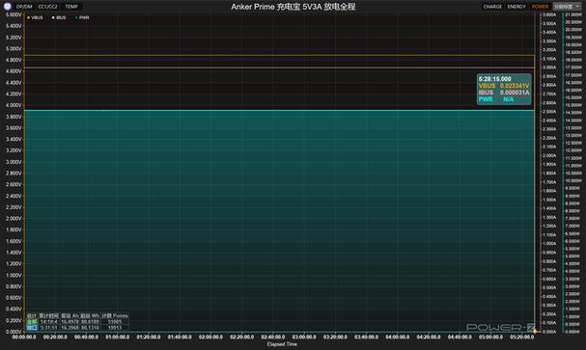
Task: Click the 01:00:00.0 time axis label
Action: 118,337
